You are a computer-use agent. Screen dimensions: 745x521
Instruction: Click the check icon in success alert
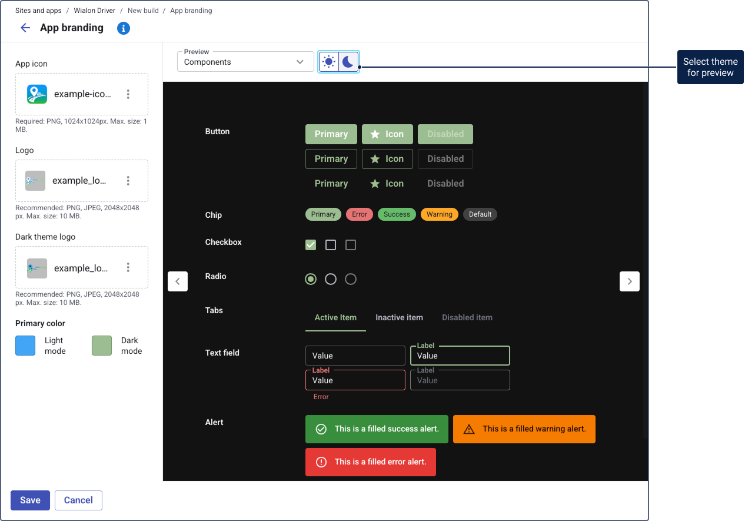[x=321, y=429]
